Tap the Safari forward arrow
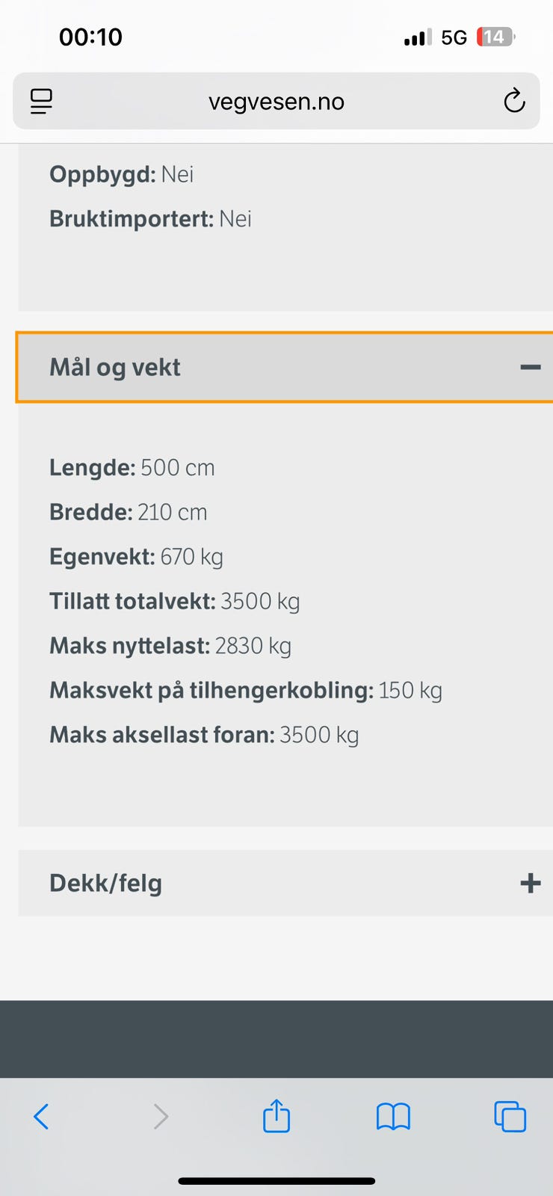553x1196 pixels. coord(160,1117)
